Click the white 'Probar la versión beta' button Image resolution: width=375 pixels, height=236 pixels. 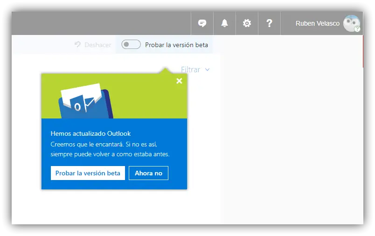tap(88, 173)
